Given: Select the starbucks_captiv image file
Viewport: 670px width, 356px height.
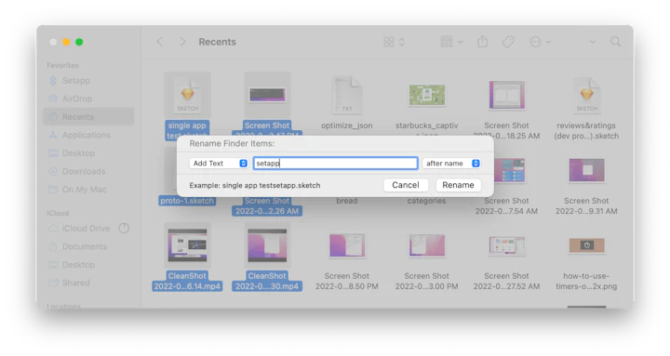Looking at the screenshot, I should tap(426, 95).
